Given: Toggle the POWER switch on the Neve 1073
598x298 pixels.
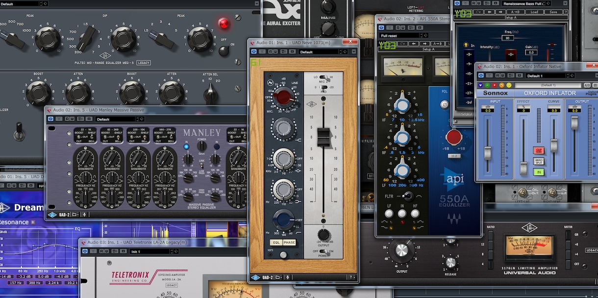Looking at the screenshot, I should (322, 251).
